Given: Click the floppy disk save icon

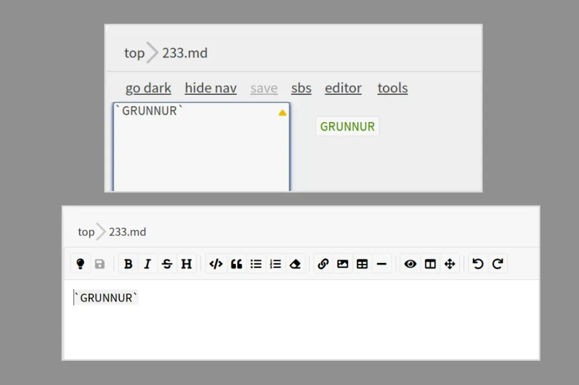Looking at the screenshot, I should tap(100, 263).
